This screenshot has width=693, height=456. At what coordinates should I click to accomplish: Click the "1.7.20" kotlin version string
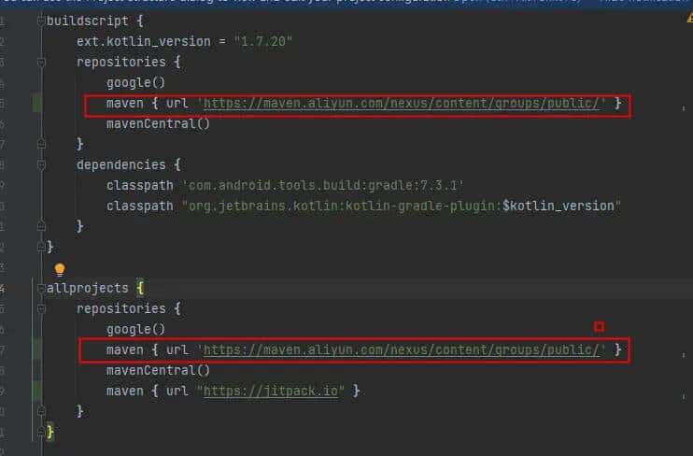click(263, 41)
